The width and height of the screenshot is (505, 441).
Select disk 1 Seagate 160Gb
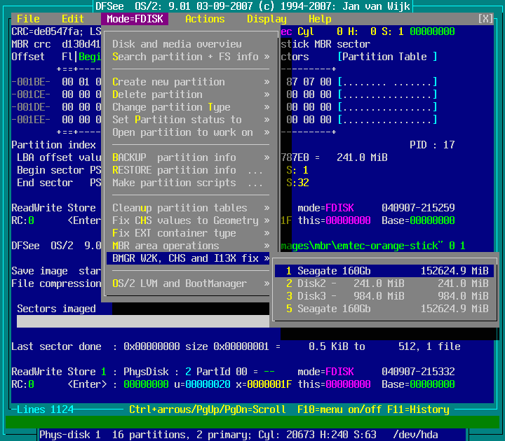coord(386,271)
